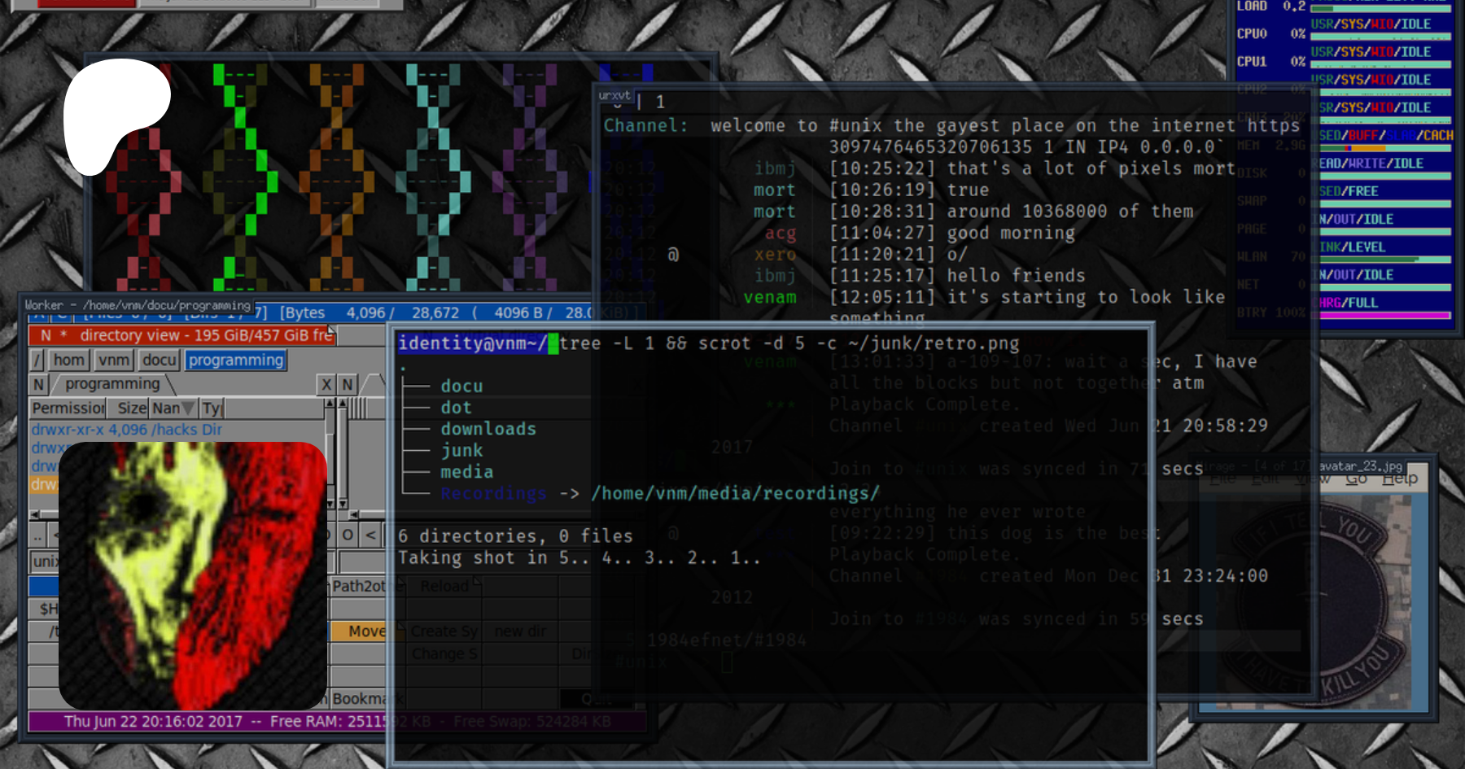Click the 'N' new tab button left of programming tab

coord(38,385)
